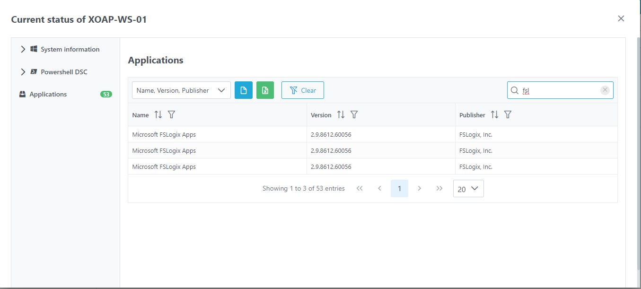Sort the Name column using arrows icon
The image size is (641, 289).
[x=158, y=114]
